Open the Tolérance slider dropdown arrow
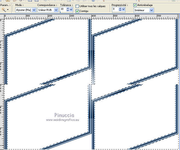Viewport: 180px width, 150px height. 71,9
